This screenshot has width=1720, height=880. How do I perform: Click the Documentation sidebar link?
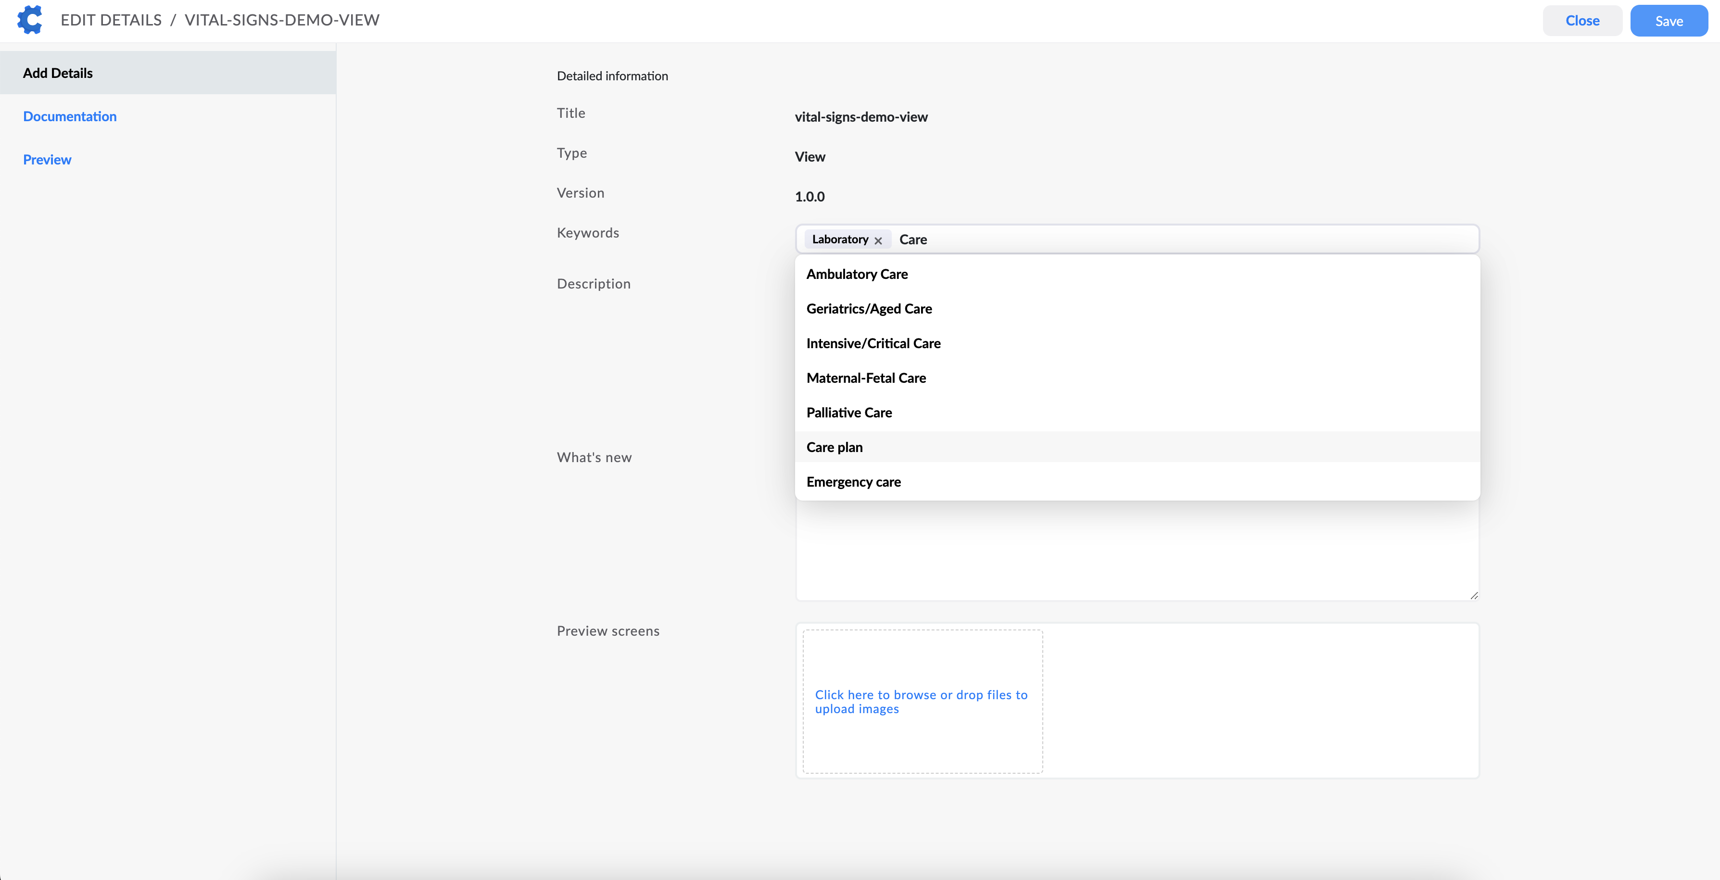coord(70,115)
